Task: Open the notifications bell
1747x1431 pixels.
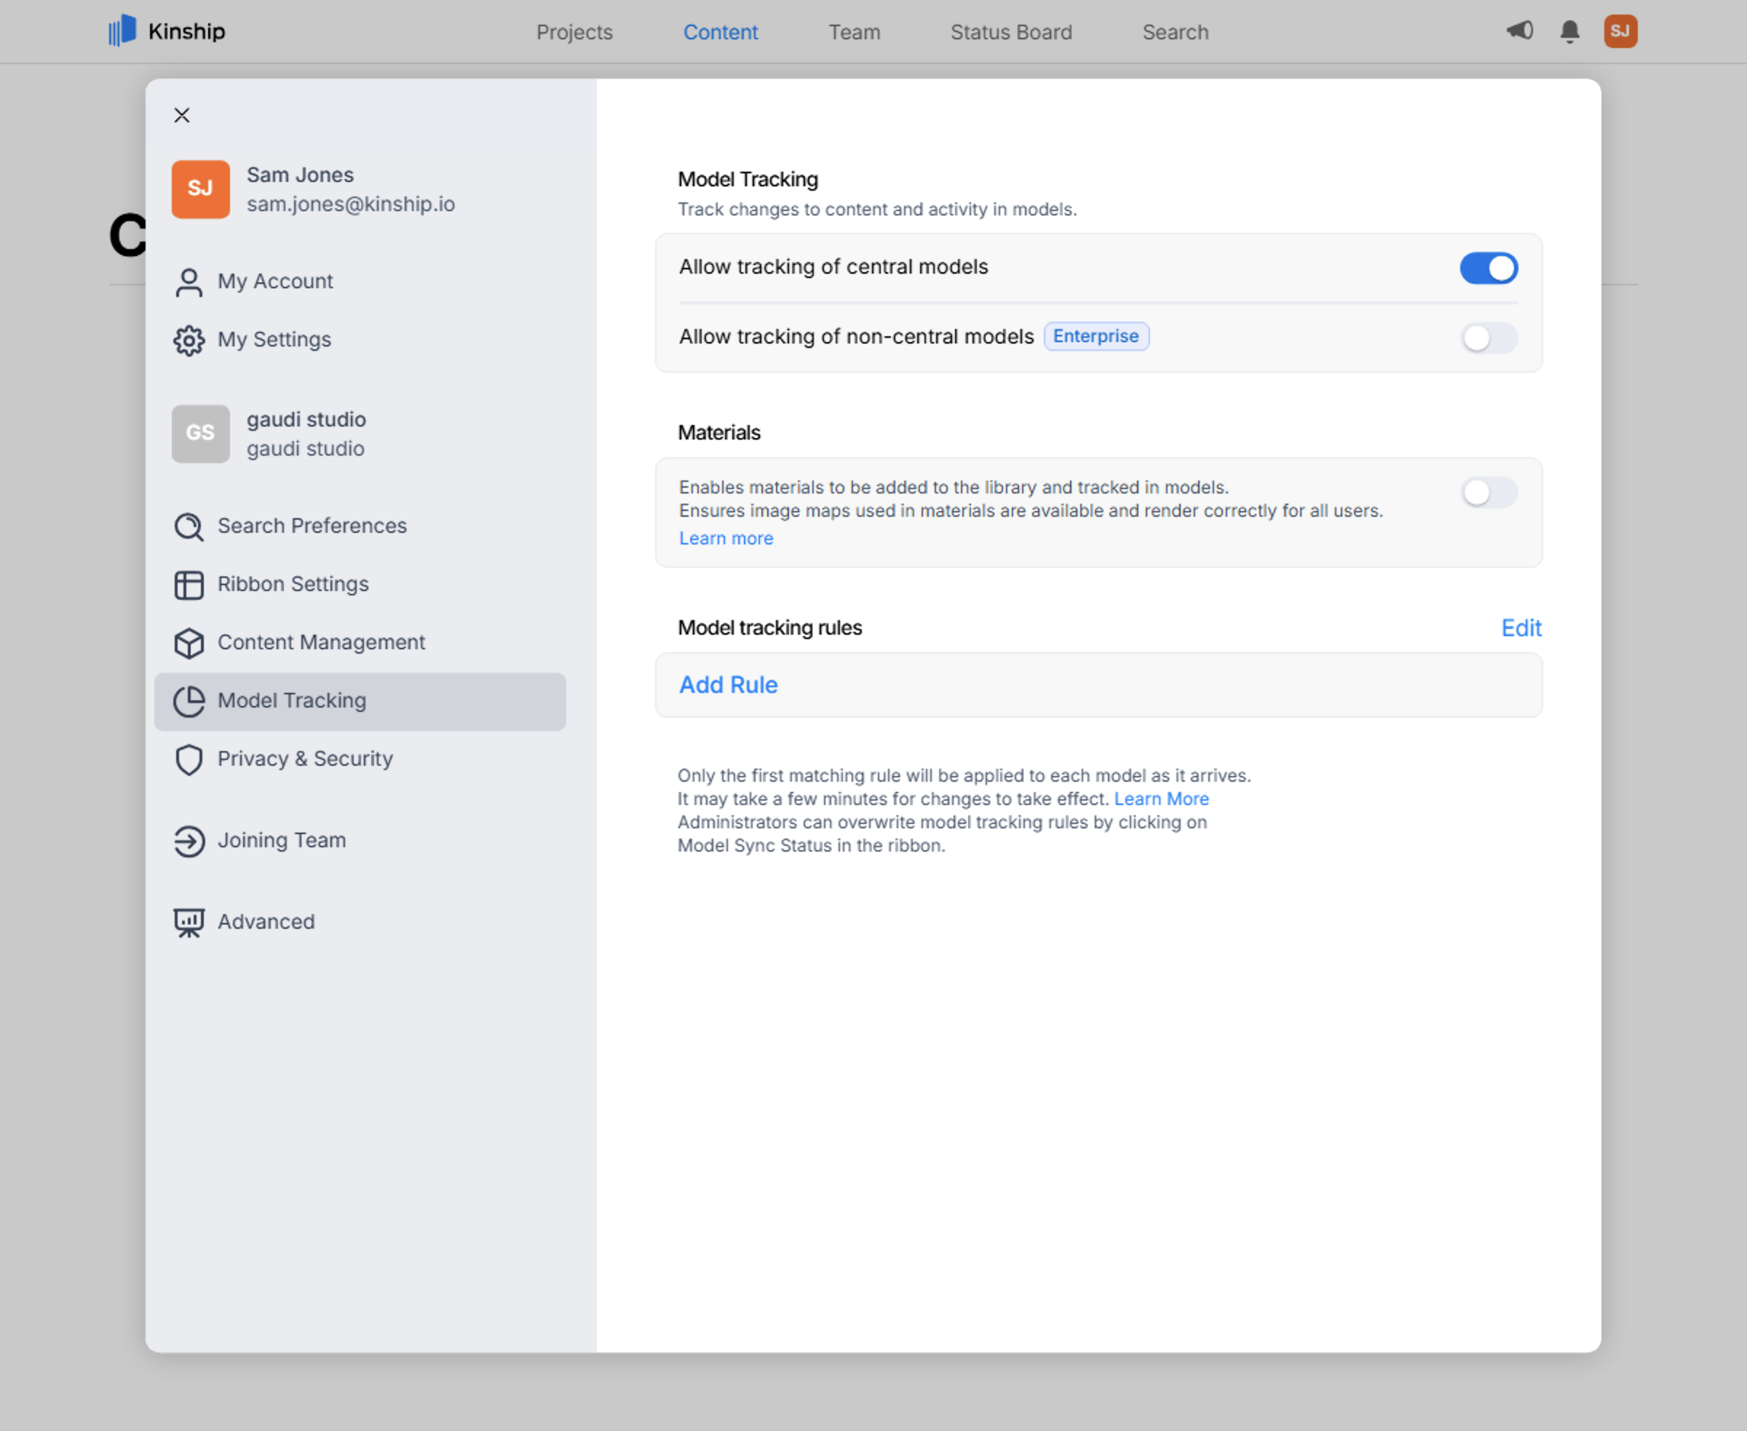Action: [x=1569, y=31]
